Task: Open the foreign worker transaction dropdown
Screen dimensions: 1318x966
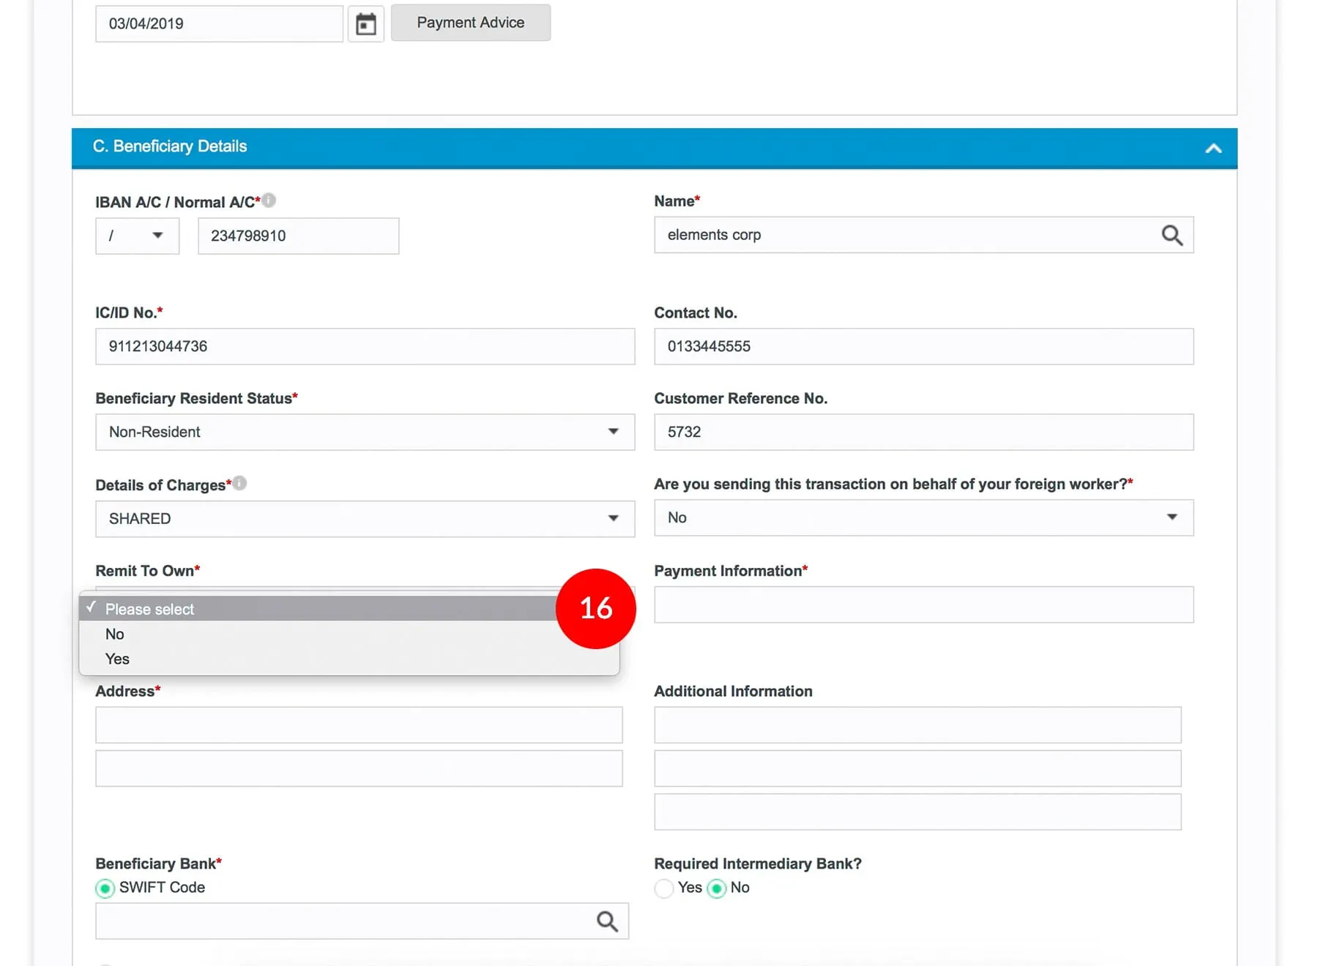Action: point(923,517)
